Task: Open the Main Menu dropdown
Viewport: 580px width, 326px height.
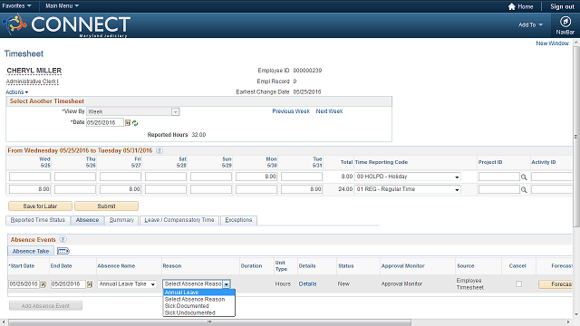Action: tap(62, 6)
